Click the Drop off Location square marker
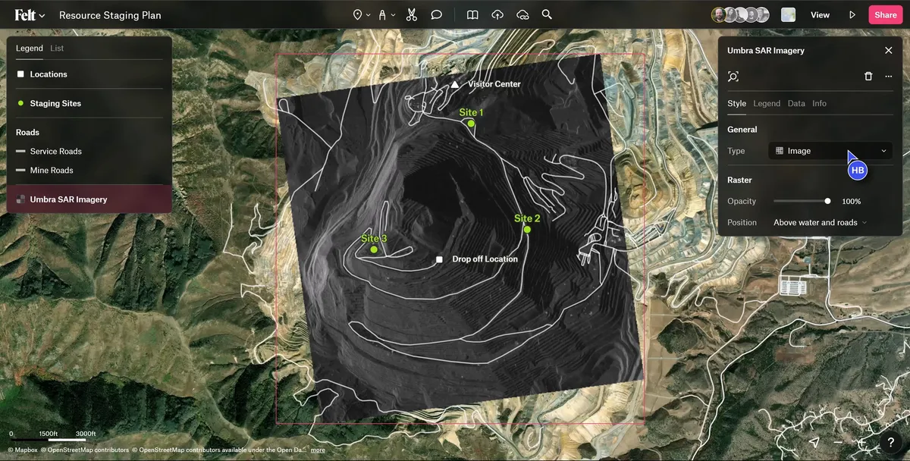Screen dimensions: 910x461 pos(439,259)
